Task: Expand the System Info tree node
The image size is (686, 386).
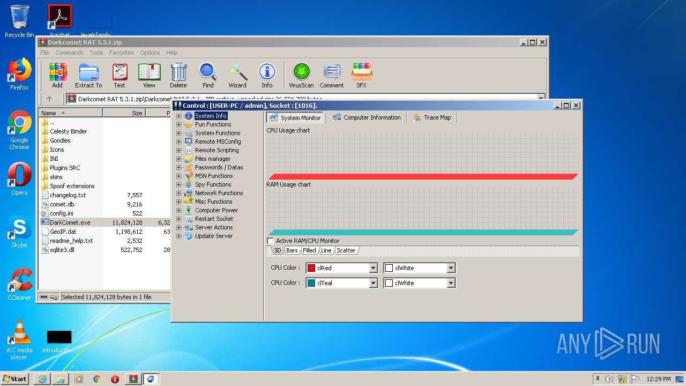Action: point(179,116)
